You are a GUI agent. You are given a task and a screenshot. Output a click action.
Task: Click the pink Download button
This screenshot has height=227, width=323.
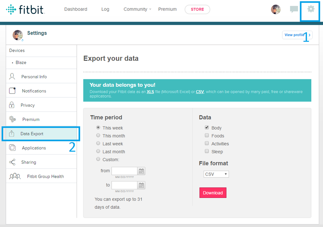[213, 193]
